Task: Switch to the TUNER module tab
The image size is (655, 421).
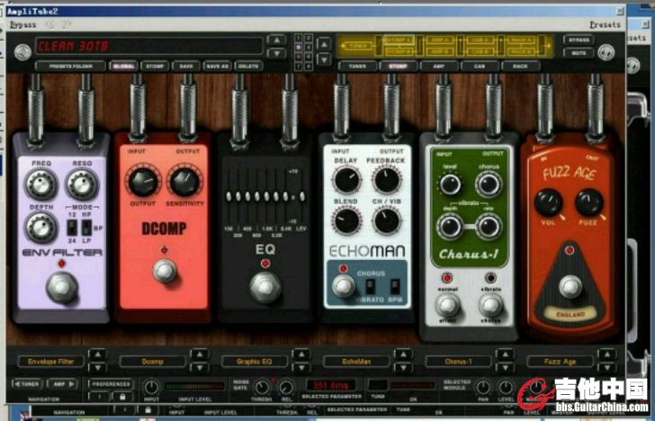Action: [x=356, y=66]
